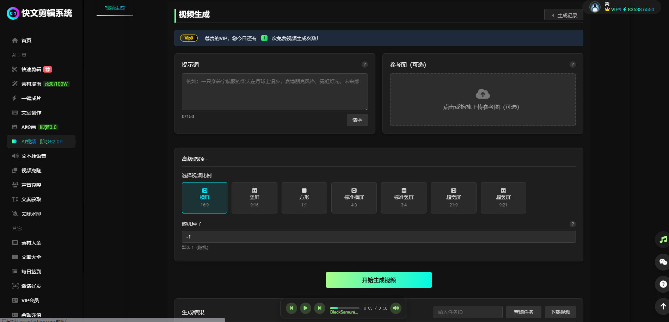Mute the music player volume icon
Image resolution: width=669 pixels, height=322 pixels.
(396, 308)
